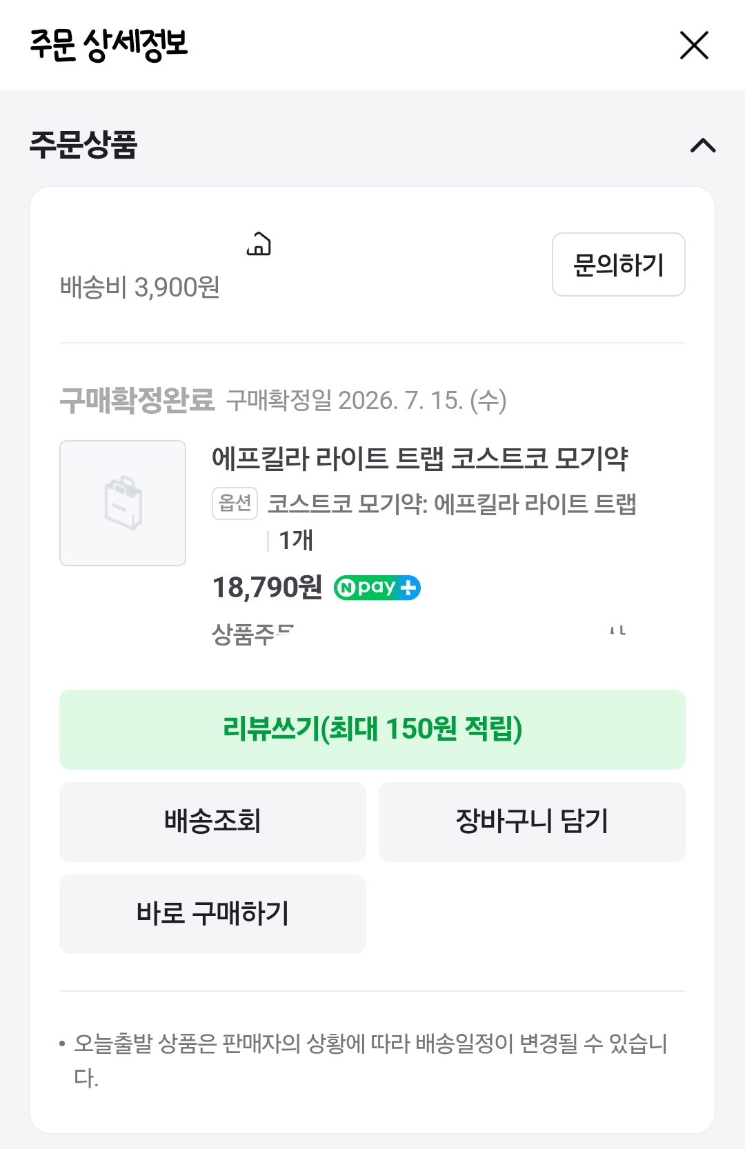This screenshot has width=745, height=1149.
Task: Tap the 오늘출발 상품 notice text
Action: click(x=370, y=1060)
